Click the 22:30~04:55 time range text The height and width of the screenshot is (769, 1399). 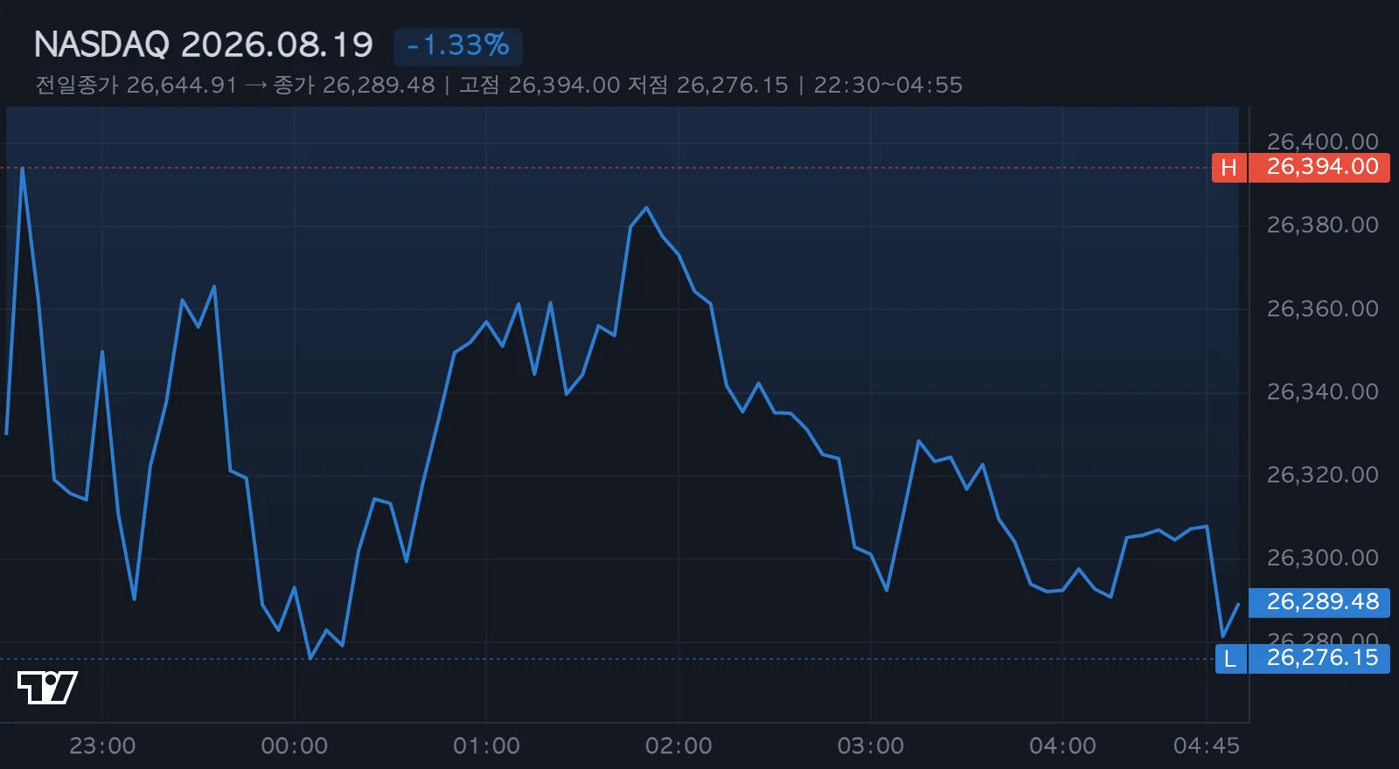point(888,85)
